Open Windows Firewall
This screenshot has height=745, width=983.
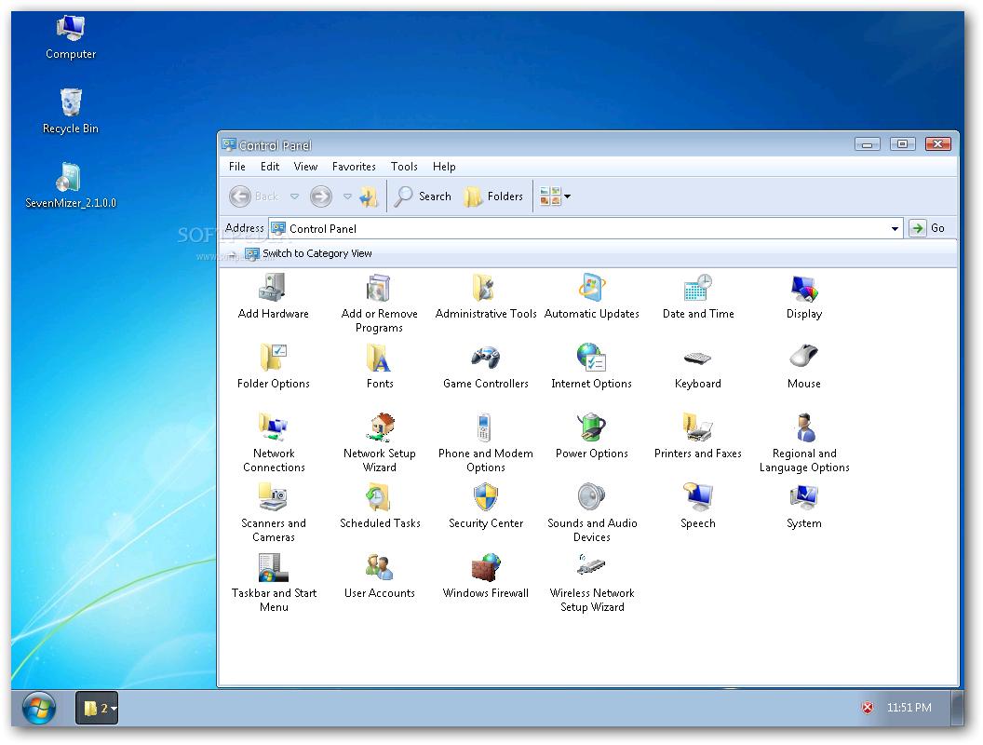click(x=486, y=576)
